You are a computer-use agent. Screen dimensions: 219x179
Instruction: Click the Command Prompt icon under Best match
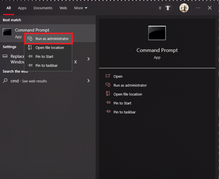click(7, 32)
